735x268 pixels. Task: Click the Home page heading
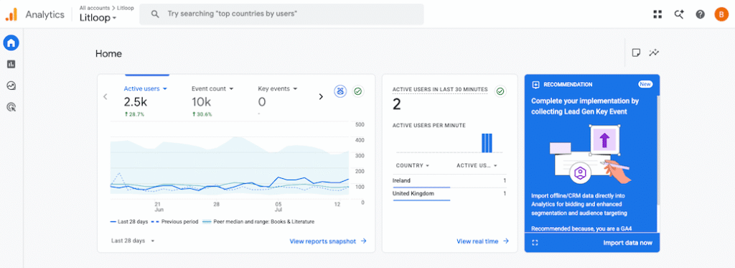[x=108, y=54]
